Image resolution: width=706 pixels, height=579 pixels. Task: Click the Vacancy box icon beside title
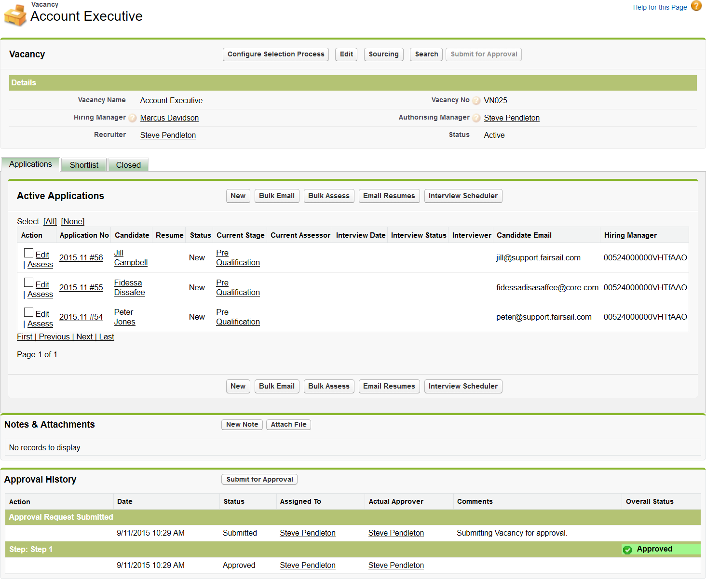click(x=15, y=15)
